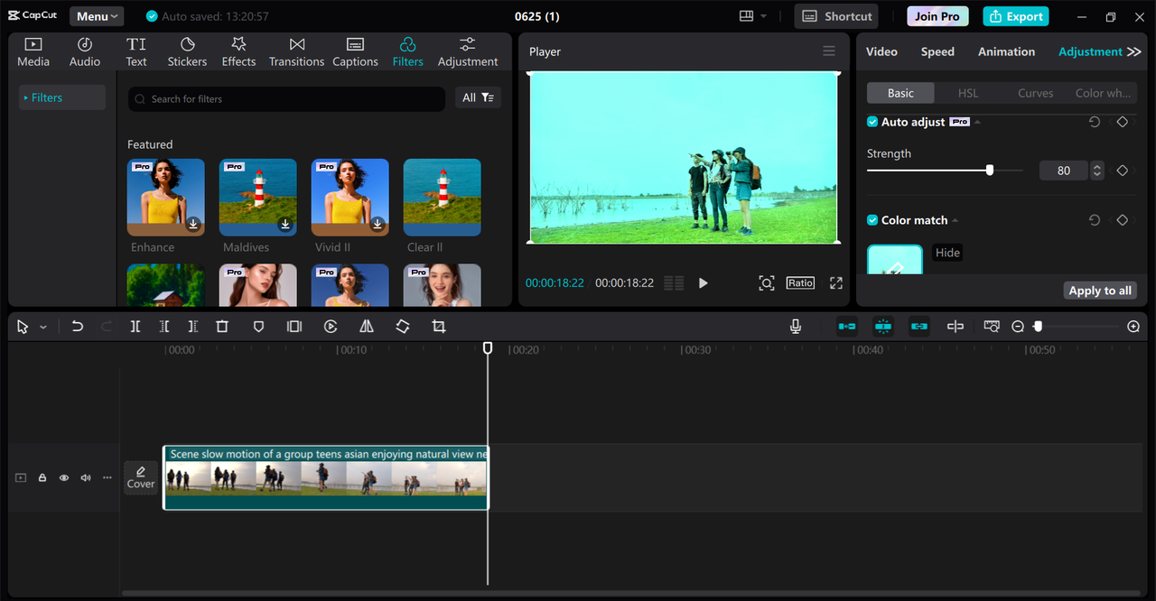The width and height of the screenshot is (1156, 601).
Task: Open the top-left Adjustment tab
Action: 468,52
